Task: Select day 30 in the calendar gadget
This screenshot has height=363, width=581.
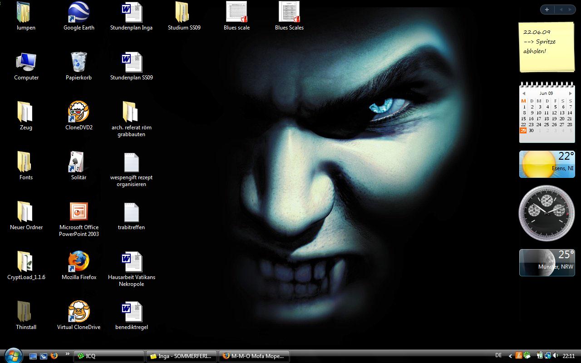Action: click(x=531, y=130)
